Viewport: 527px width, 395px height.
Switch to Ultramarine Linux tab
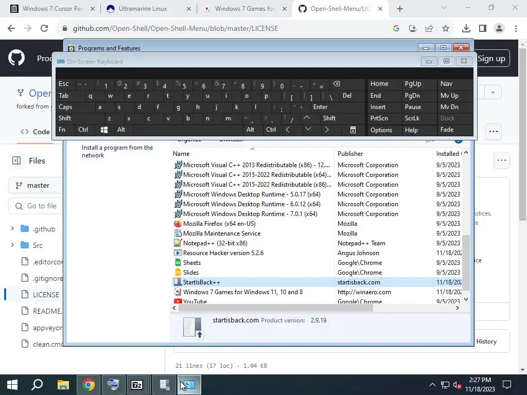[x=148, y=9]
